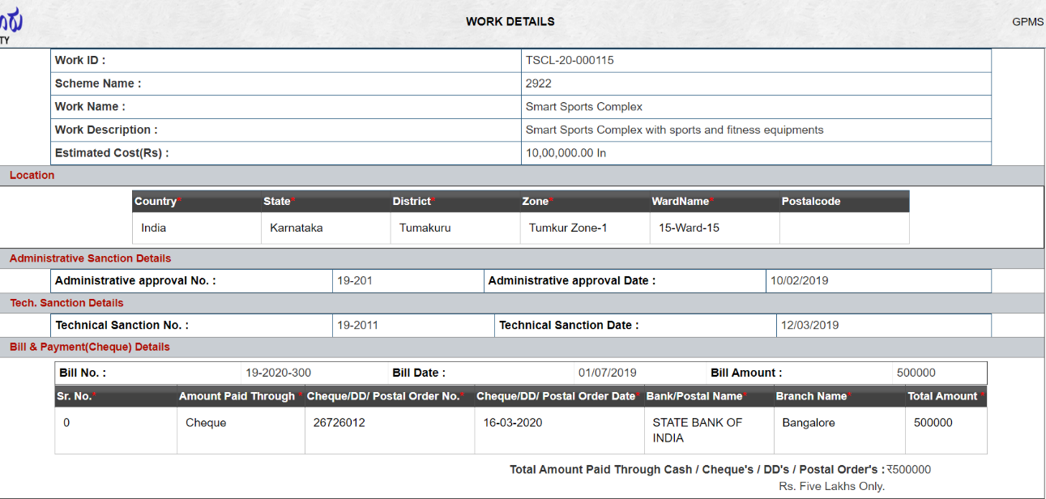The image size is (1046, 499).
Task: Collapse the Tech. Sanction Details section
Action: coord(66,303)
